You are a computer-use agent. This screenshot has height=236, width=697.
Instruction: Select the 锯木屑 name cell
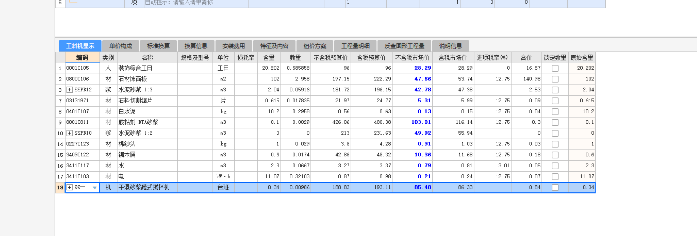click(x=147, y=155)
